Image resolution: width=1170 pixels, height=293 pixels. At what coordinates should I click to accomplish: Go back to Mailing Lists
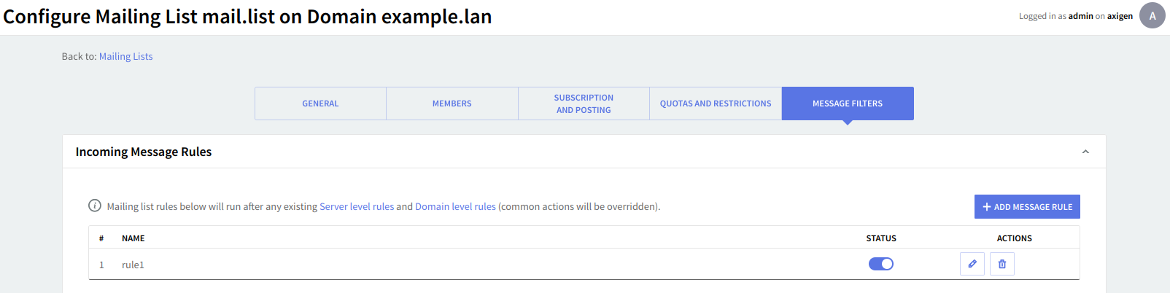coord(126,56)
